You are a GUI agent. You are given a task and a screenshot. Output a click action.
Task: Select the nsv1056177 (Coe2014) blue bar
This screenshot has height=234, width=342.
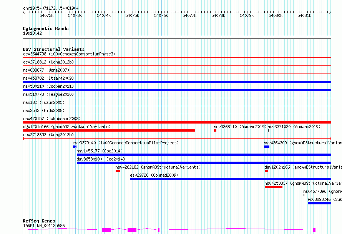pyautogui.click(x=204, y=155)
